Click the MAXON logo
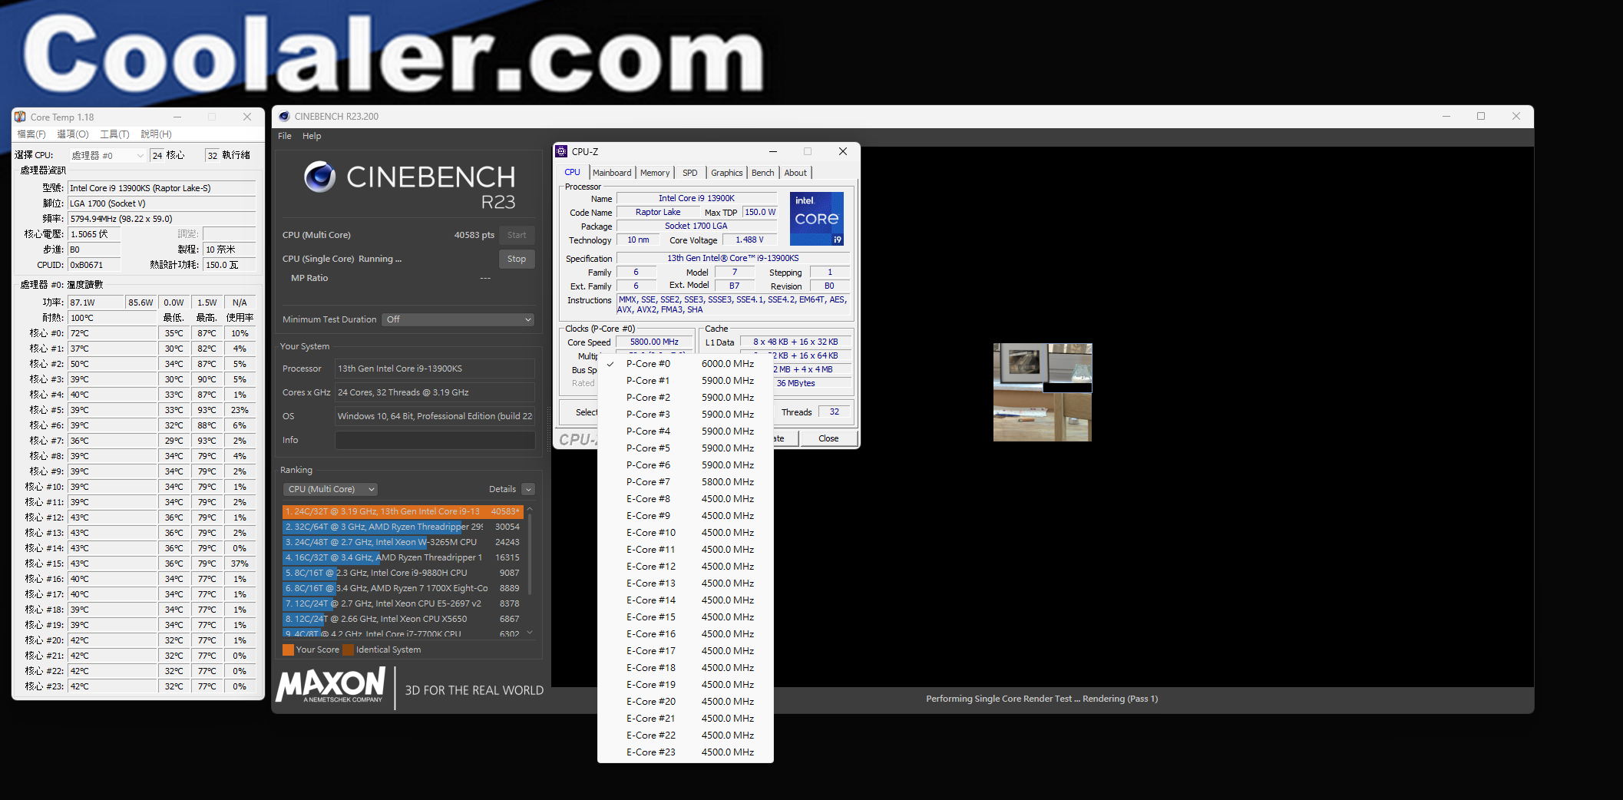This screenshot has width=1623, height=800. 331,684
